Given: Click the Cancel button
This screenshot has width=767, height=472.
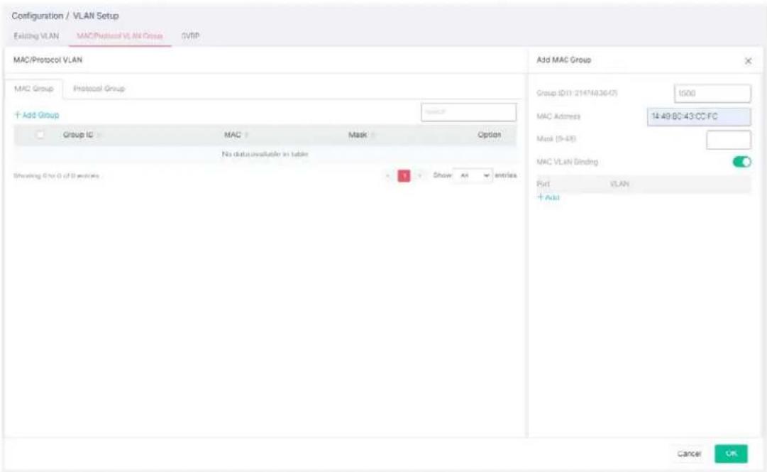Looking at the screenshot, I should tap(689, 454).
